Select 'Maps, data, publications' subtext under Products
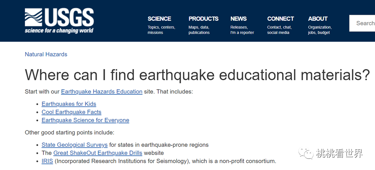 (x=199, y=30)
